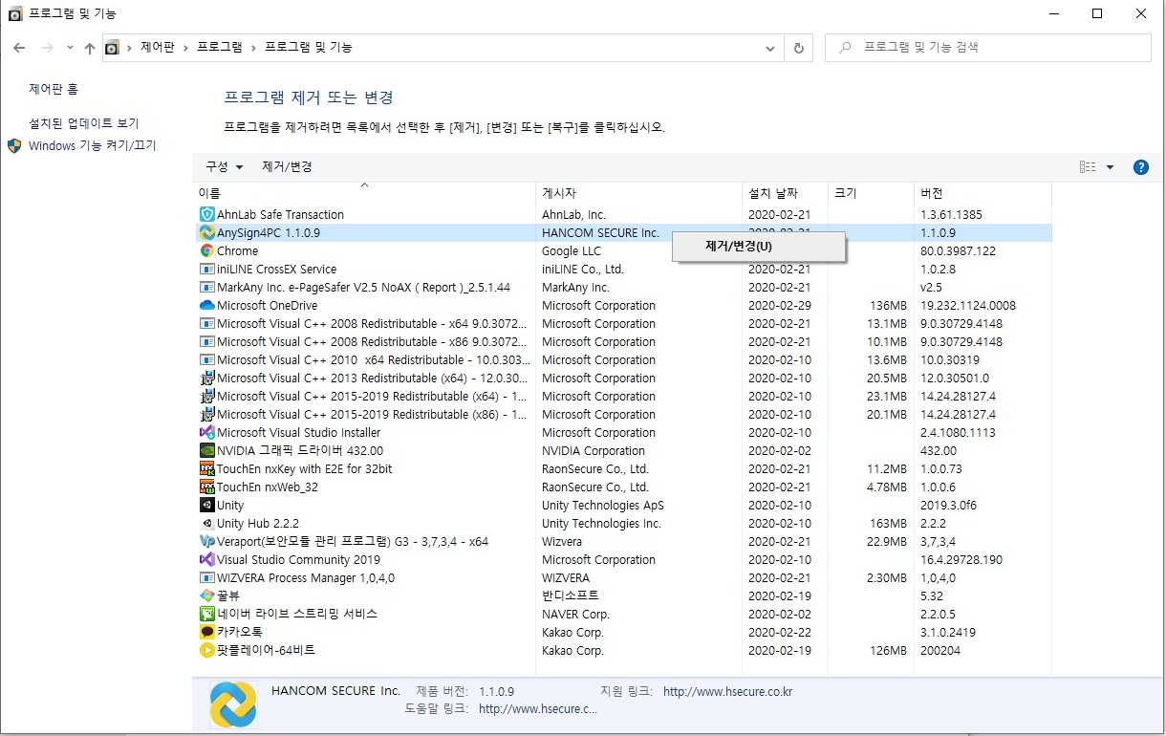
Task: Click the Visual C++ 2013 x64 installer icon
Action: click(207, 379)
